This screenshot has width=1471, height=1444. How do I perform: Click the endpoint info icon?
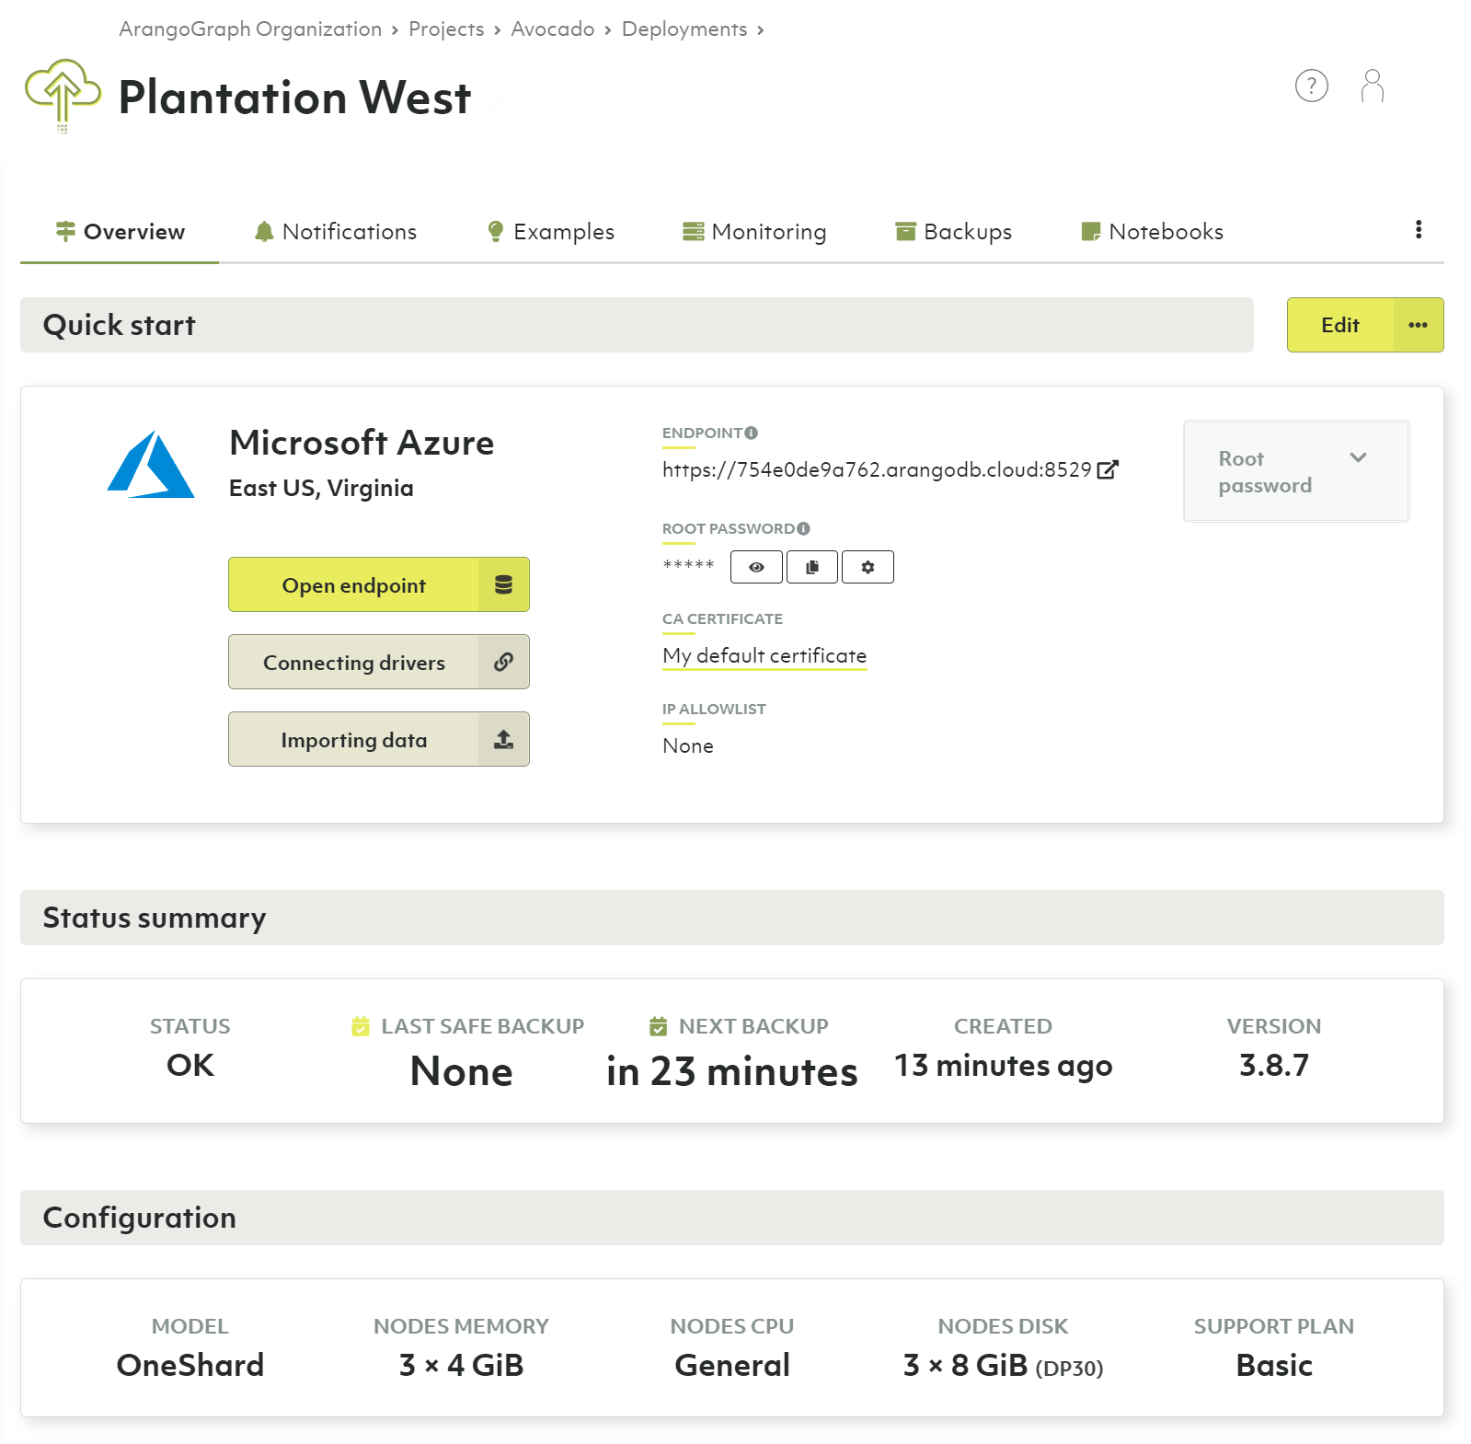(x=752, y=433)
